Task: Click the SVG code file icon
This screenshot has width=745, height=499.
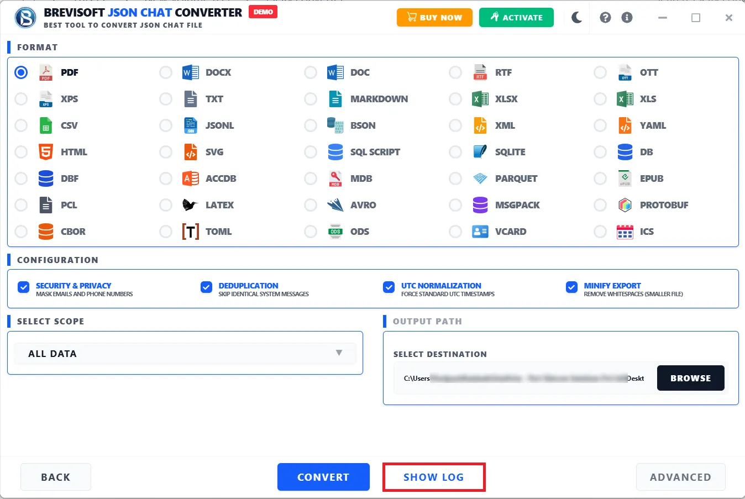Action: tap(191, 152)
